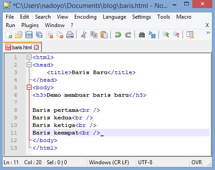Click the Close document toolbar icon
Image resolution: width=215 pixels, height=170 pixels.
click(x=49, y=35)
